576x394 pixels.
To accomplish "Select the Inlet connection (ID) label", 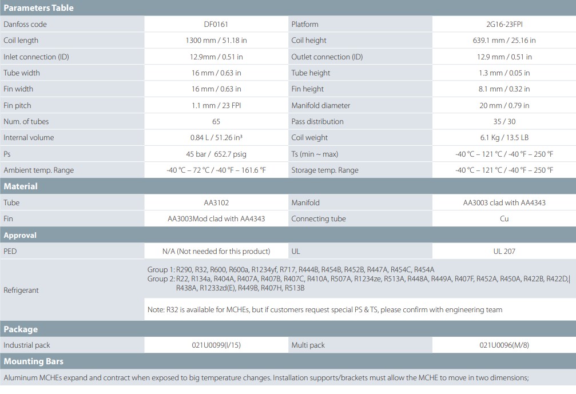I will [36, 57].
